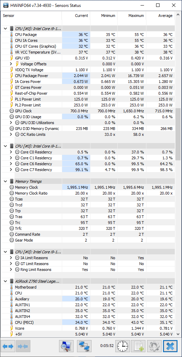The width and height of the screenshot is (182, 357).
Task: Click the Maximum column header
Action: 132,16
